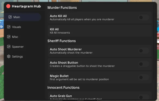Click the Visuals tab icon

9,27
